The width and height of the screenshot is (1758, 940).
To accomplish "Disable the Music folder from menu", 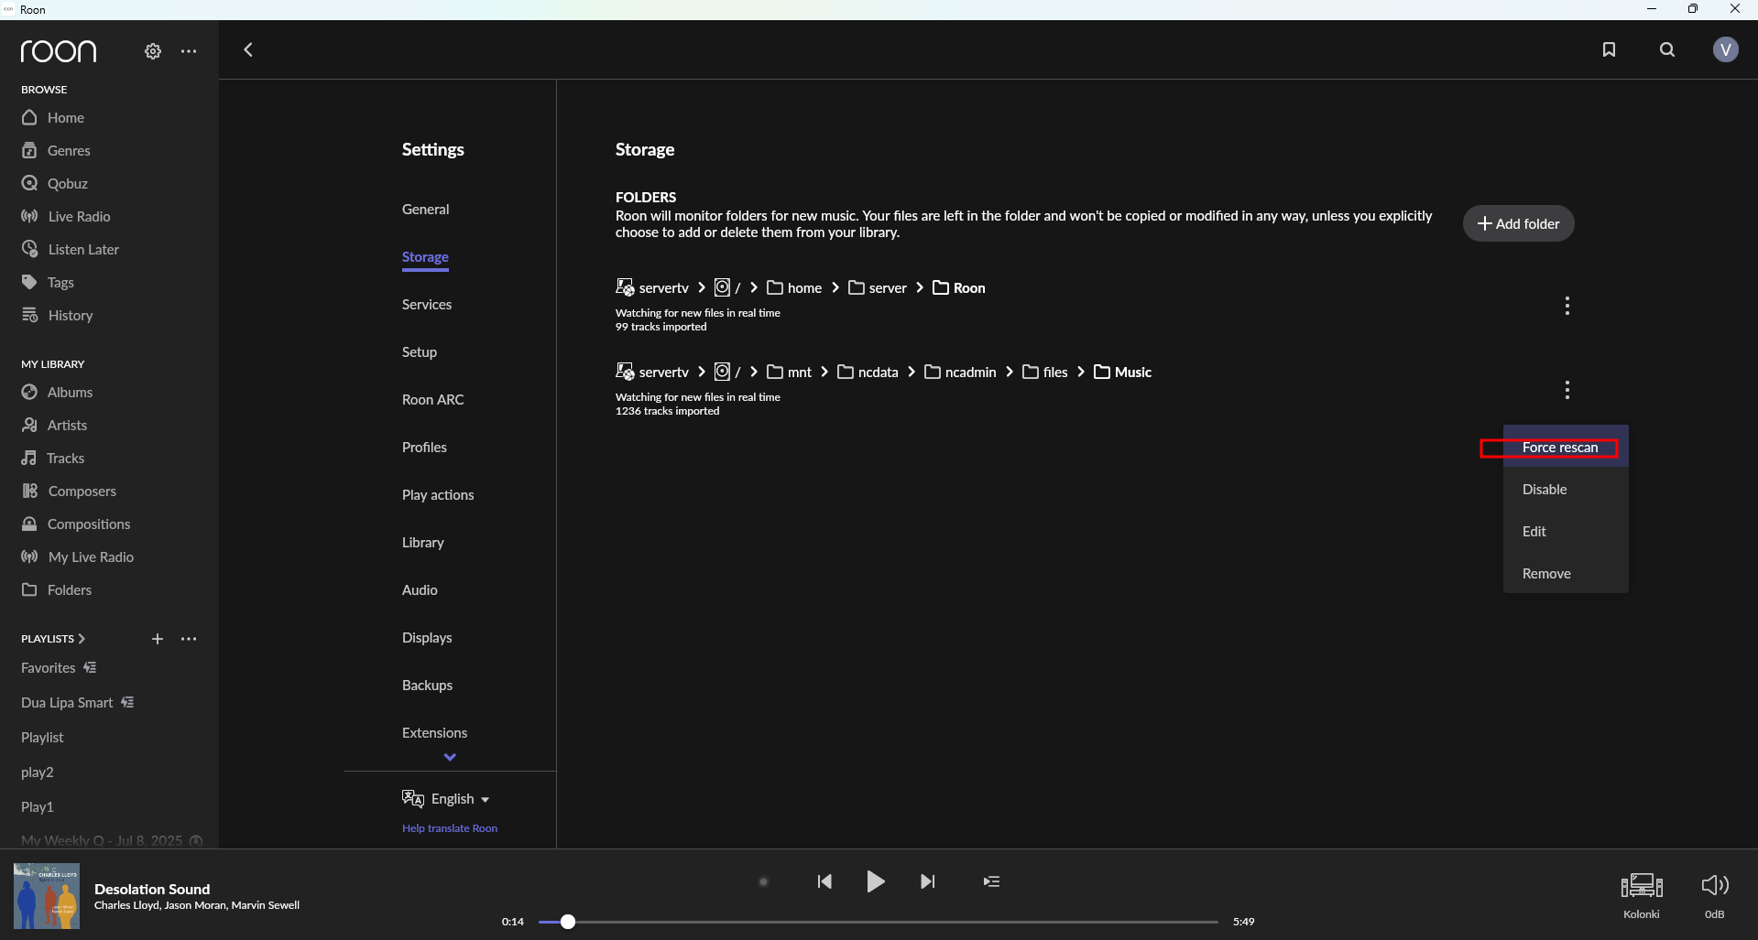I will click(x=1545, y=490).
